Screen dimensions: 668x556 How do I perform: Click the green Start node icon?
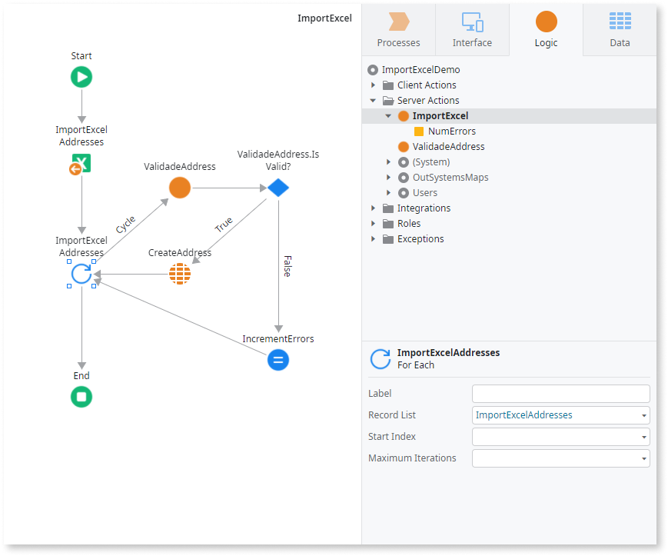coord(81,77)
